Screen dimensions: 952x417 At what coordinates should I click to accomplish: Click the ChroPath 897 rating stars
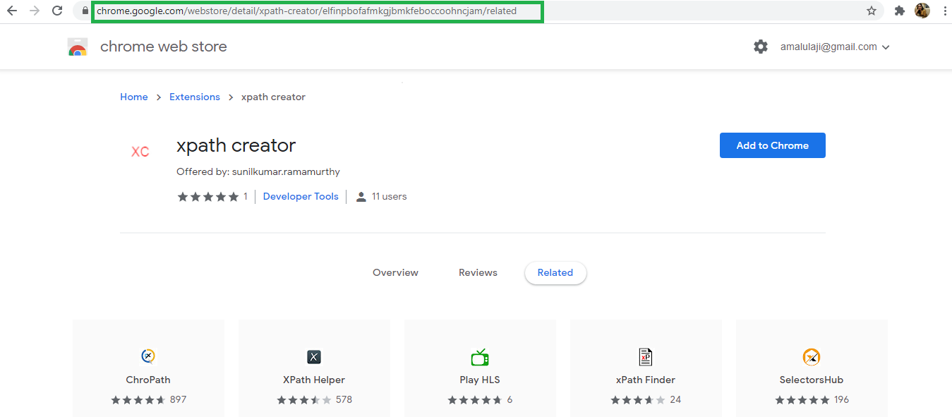tap(138, 400)
